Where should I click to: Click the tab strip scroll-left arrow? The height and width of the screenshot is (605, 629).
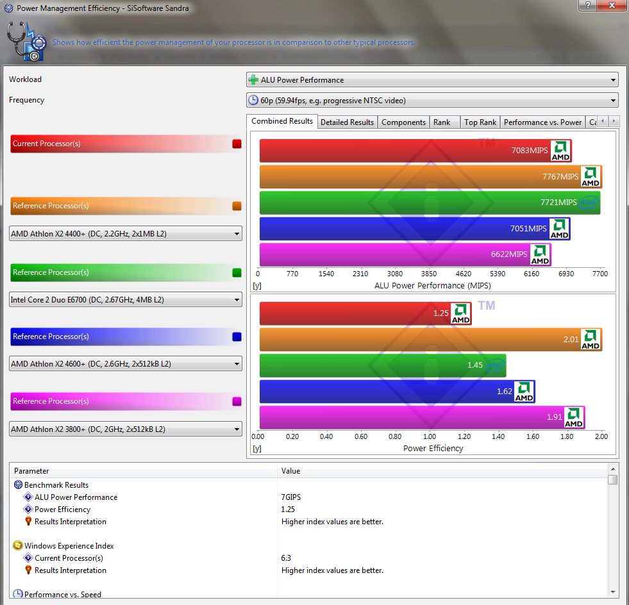pos(603,121)
